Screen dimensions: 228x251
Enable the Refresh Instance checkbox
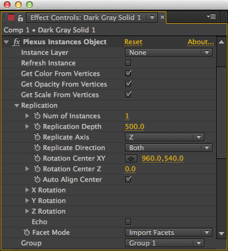pos(128,63)
